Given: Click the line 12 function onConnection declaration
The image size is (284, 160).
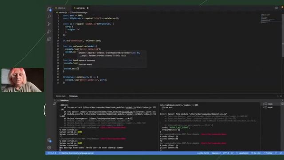Looking at the screenshot, I should (80, 46).
